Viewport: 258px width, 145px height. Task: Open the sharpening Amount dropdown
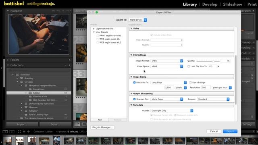[213, 99]
